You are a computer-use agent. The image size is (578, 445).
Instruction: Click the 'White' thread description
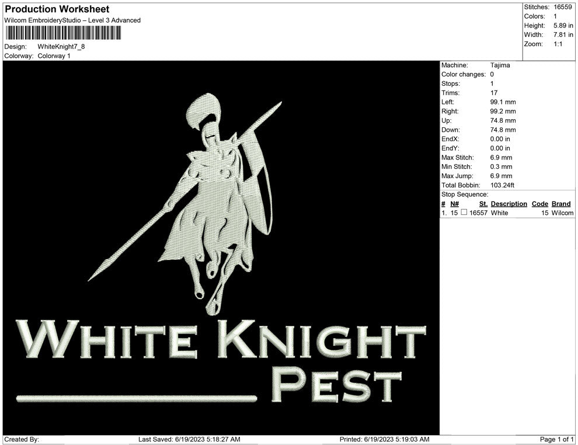pos(499,213)
